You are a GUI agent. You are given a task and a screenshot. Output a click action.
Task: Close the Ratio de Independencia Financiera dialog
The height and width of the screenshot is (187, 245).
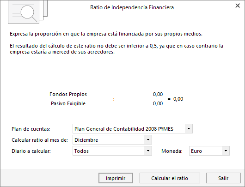[238, 6]
